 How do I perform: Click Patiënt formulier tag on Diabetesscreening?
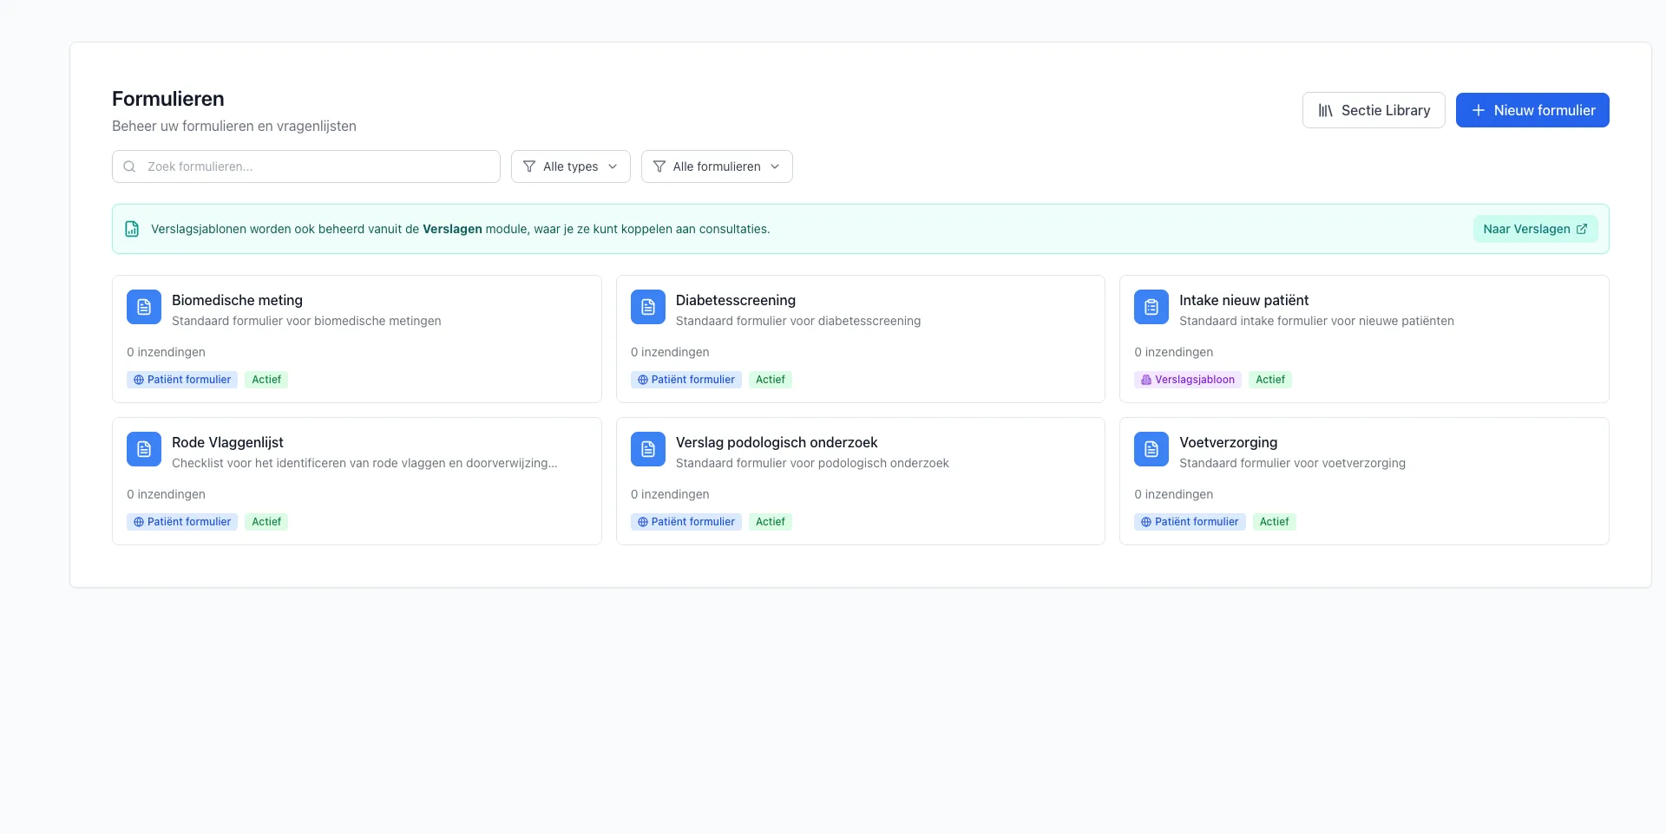coord(686,380)
